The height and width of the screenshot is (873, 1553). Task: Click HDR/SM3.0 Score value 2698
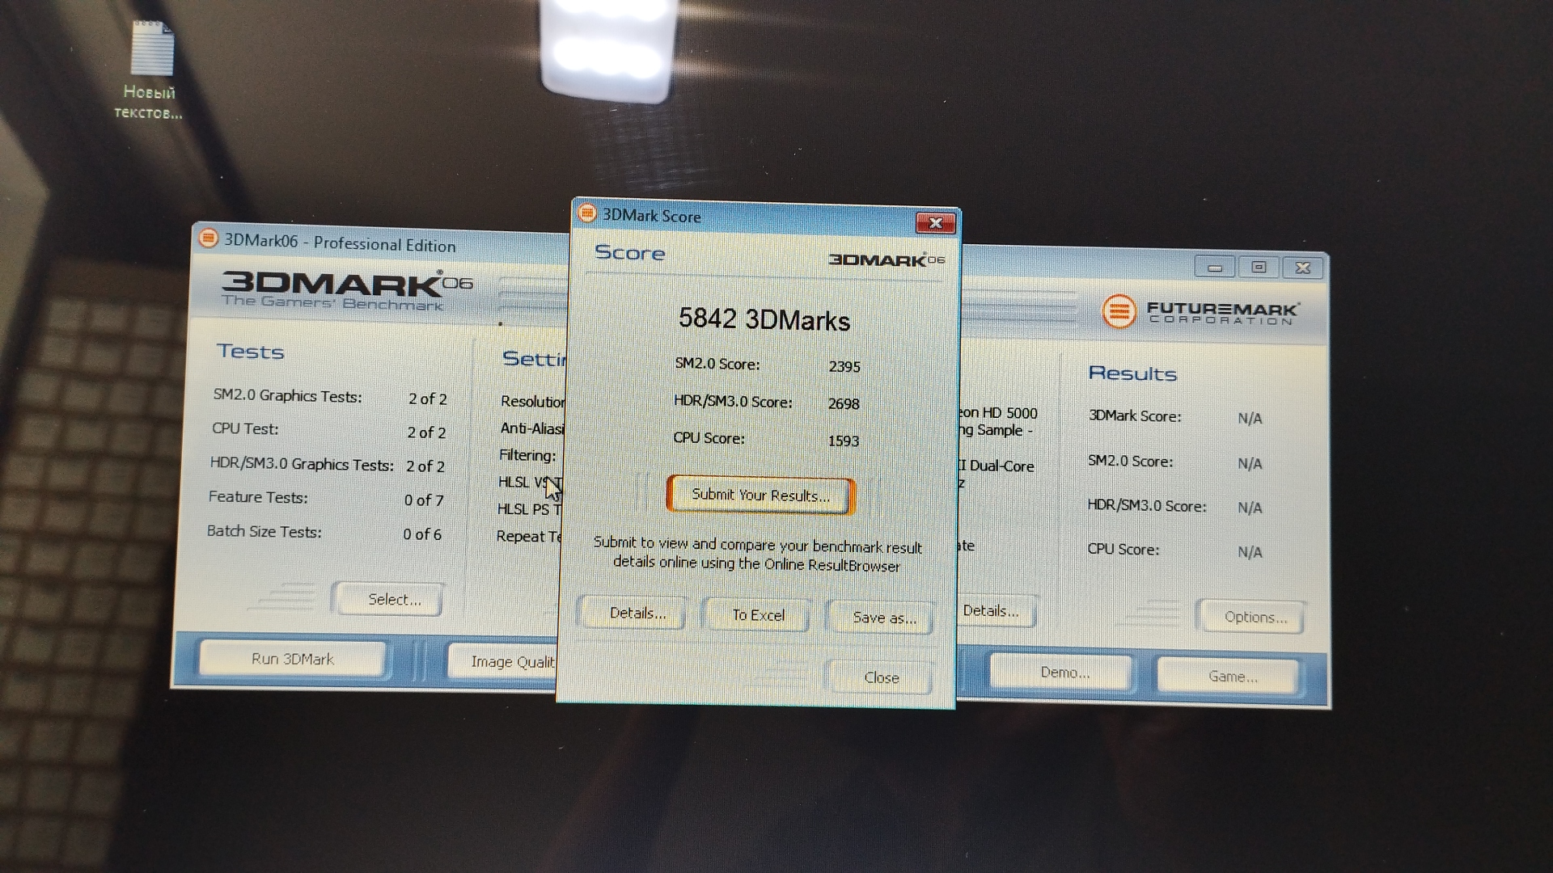pos(843,403)
